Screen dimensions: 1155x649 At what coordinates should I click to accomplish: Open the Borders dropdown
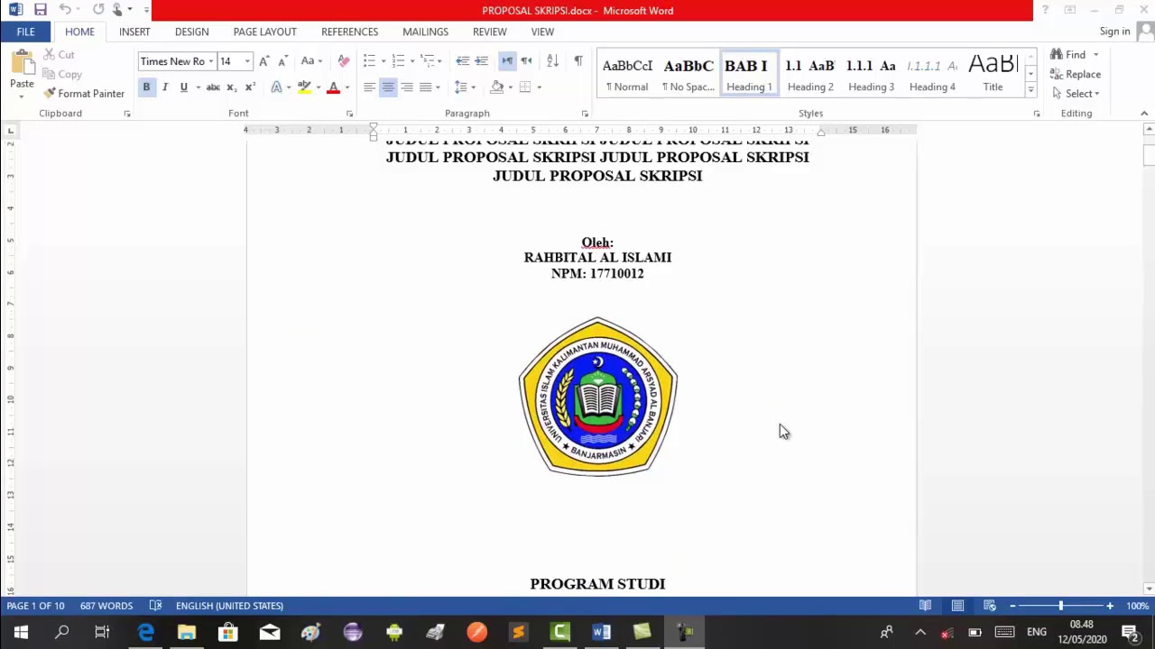(539, 87)
